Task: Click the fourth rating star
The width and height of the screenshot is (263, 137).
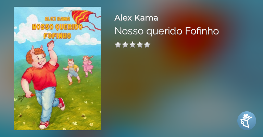Action: pyautogui.click(x=140, y=45)
